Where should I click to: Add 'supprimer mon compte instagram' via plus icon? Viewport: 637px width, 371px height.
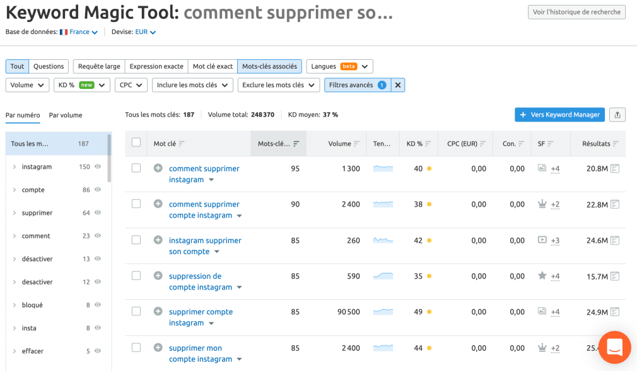tap(158, 348)
